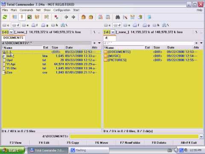Click the F8 Delete button
This screenshot has height=154, width=205.
[159, 142]
